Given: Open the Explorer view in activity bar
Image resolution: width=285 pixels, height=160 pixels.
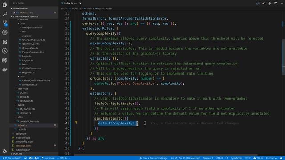Looking at the screenshot, I should point(5,4).
